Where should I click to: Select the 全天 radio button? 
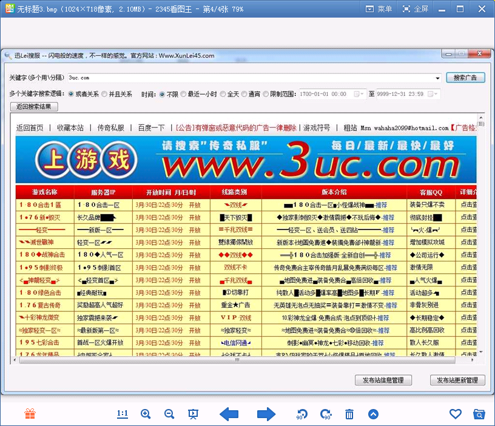(x=223, y=94)
